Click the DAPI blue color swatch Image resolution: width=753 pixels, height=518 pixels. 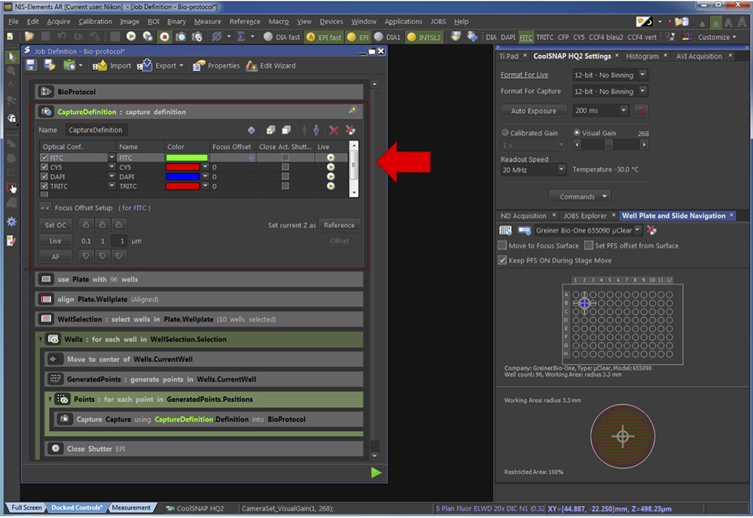(x=182, y=177)
